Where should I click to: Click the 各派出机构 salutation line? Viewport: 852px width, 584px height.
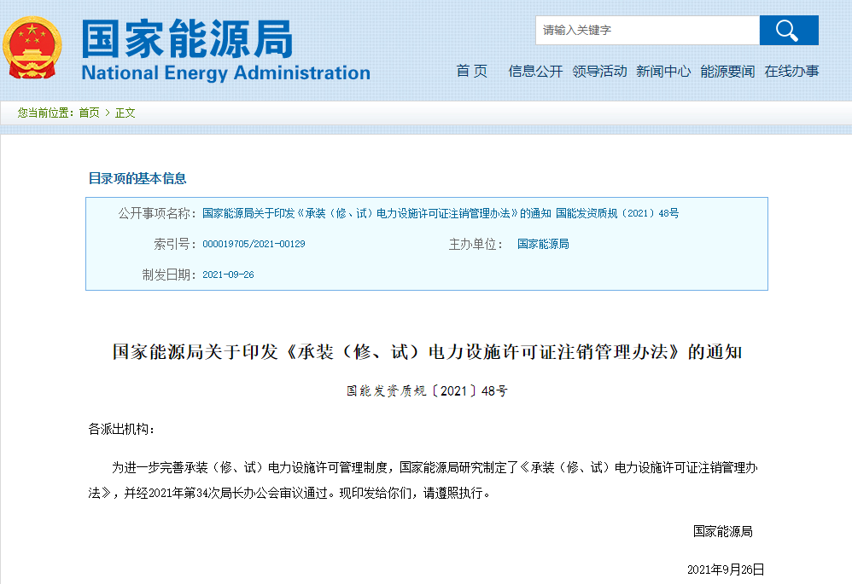pyautogui.click(x=122, y=430)
